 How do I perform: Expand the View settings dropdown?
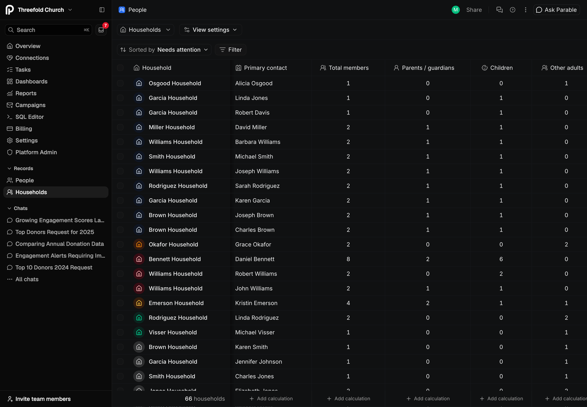pos(210,30)
